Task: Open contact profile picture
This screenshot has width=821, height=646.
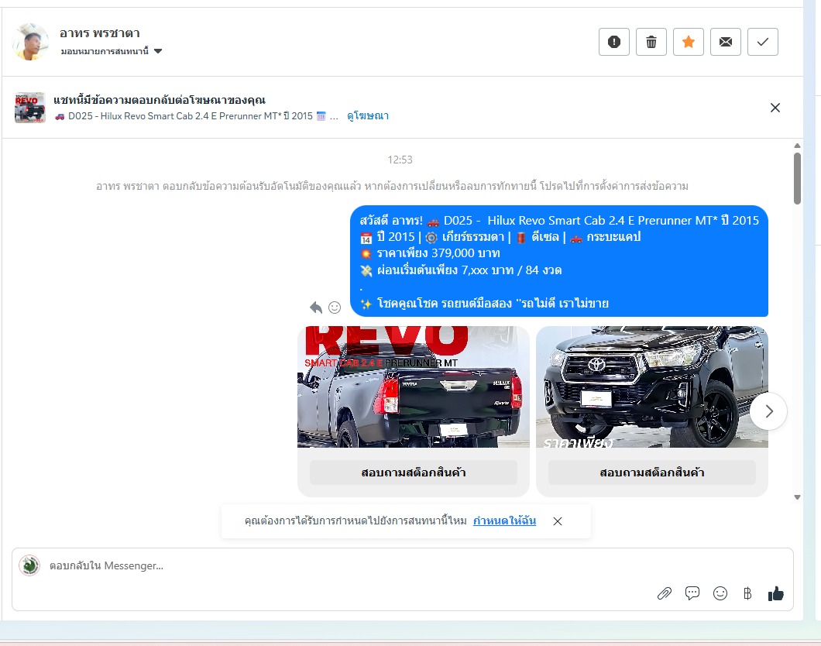Action: pyautogui.click(x=31, y=41)
